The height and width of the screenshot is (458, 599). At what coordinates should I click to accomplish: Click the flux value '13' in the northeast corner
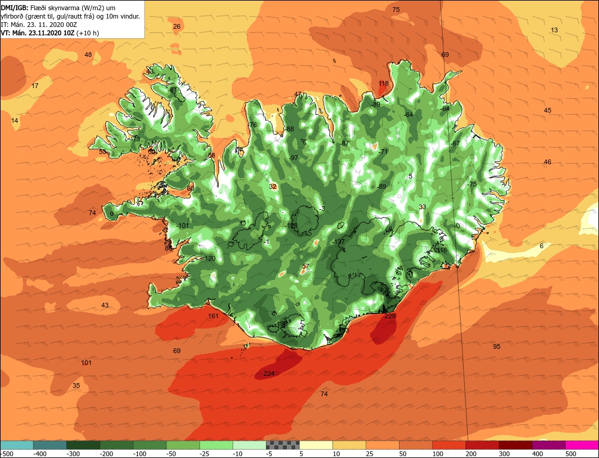coord(554,30)
